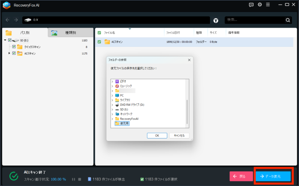
Task: Collapse the SD (E:) tree node
Action: tap(5, 40)
